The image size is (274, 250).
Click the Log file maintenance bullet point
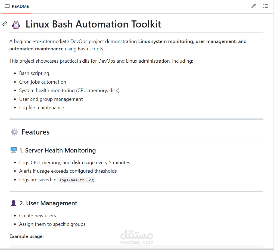(42, 107)
